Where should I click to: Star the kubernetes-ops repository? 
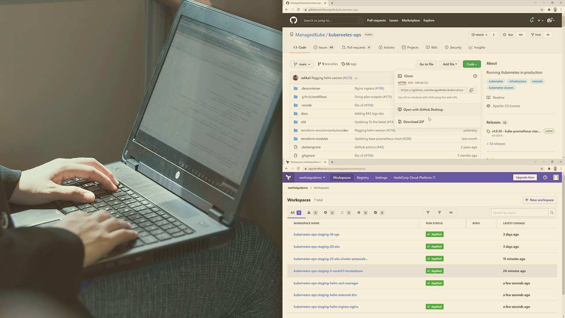[508, 35]
